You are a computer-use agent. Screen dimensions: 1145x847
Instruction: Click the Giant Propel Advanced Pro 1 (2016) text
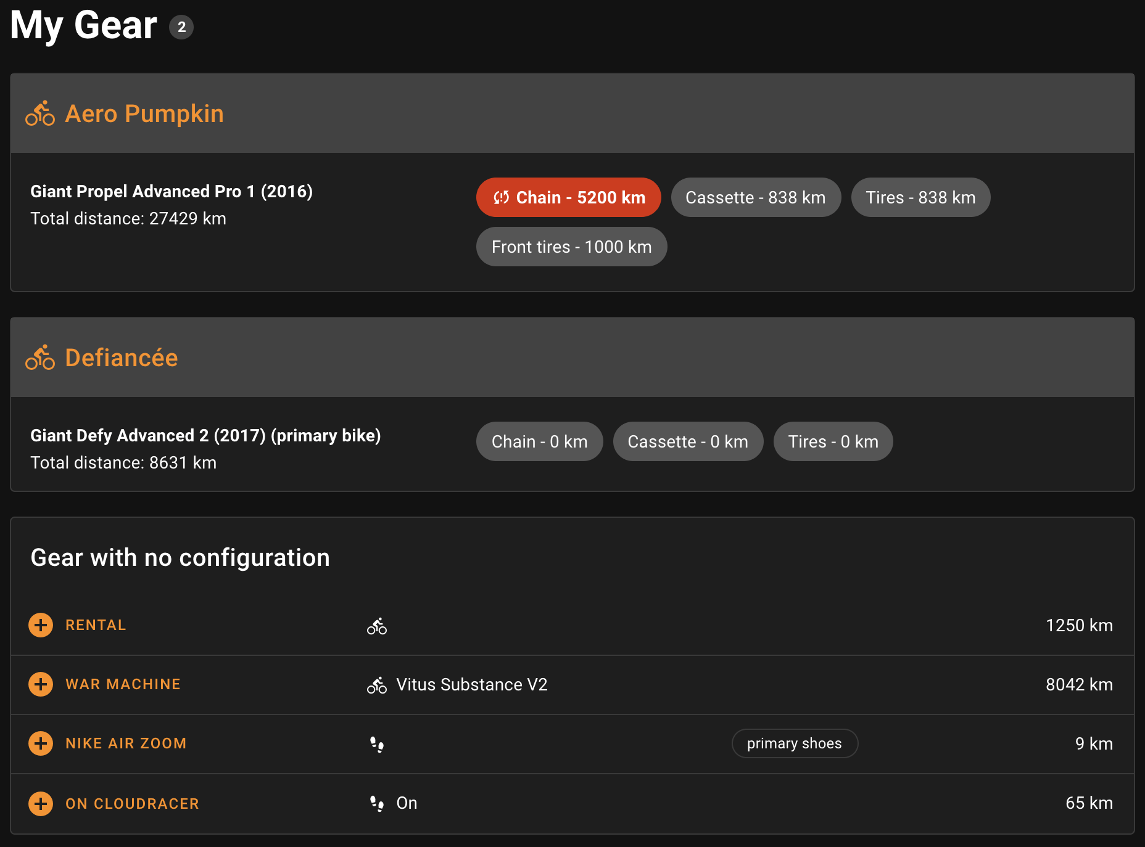coord(172,192)
